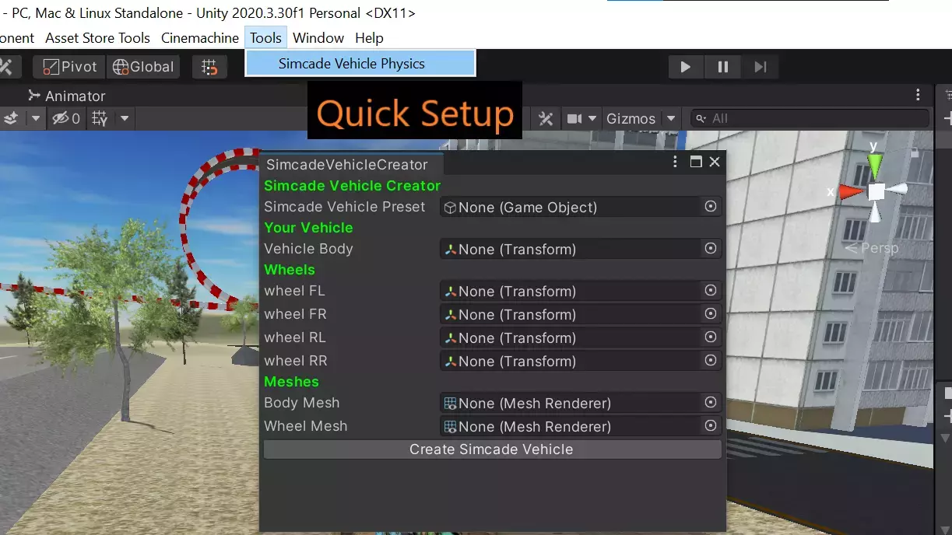Toggle the Gizmos button
The image size is (952, 535).
631,118
